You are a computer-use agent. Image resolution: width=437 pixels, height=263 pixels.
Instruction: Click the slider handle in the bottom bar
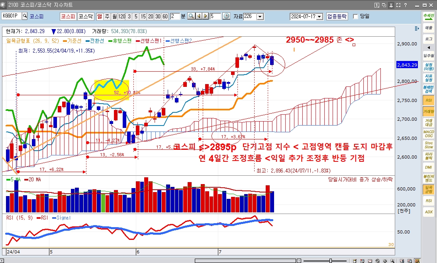click(331, 261)
